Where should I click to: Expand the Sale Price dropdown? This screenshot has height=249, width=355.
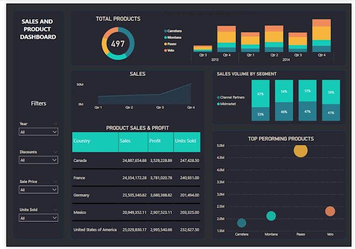pos(39,189)
